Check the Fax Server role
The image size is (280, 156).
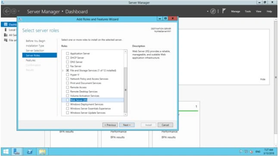pyautogui.click(x=68, y=66)
